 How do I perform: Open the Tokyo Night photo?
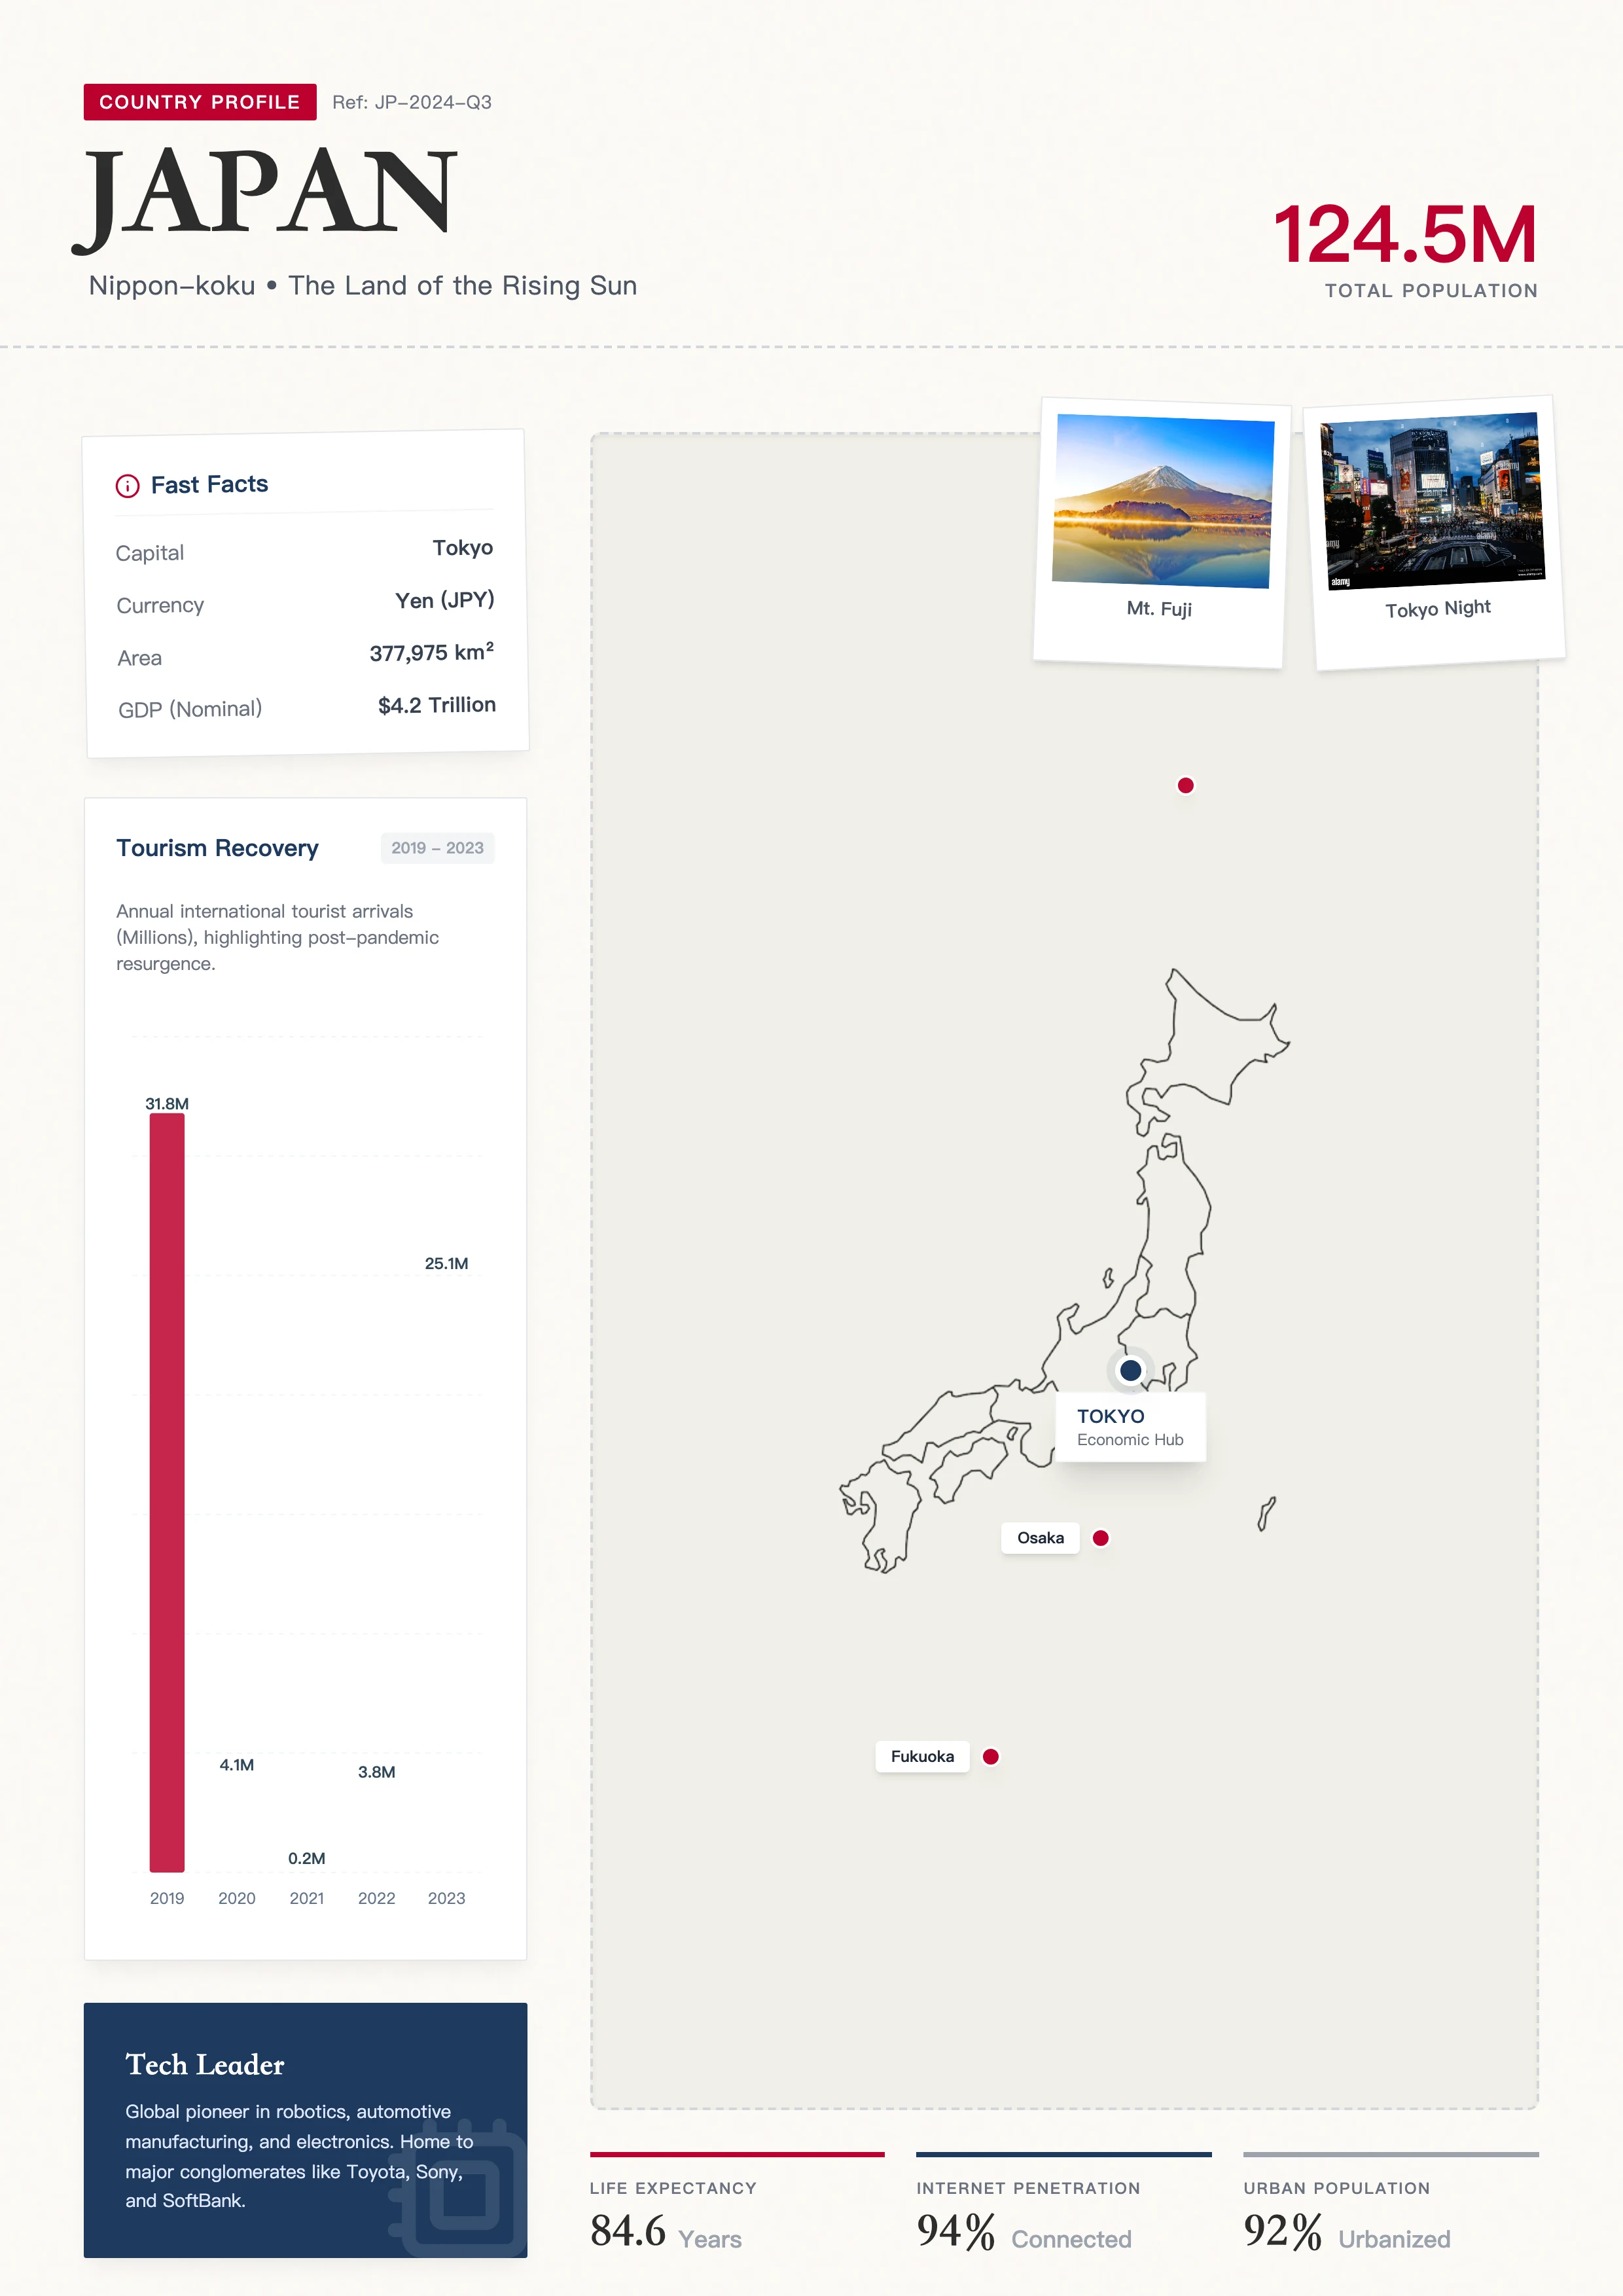(x=1433, y=501)
